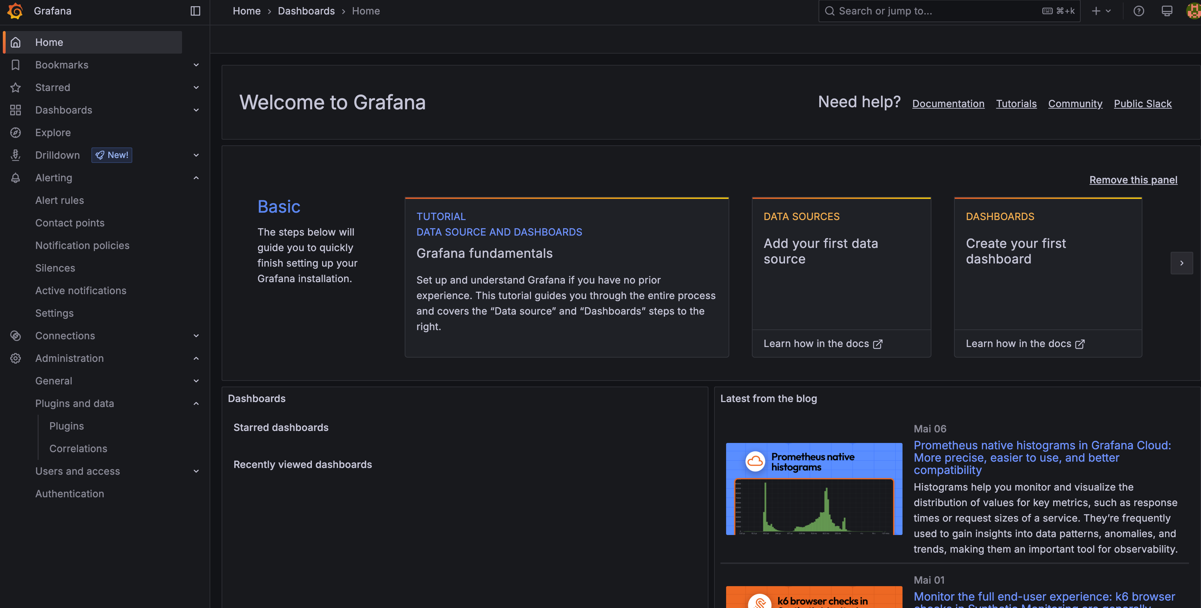Image resolution: width=1201 pixels, height=608 pixels.
Task: Click the New! rocket badge next to Drilldown
Action: pyautogui.click(x=112, y=155)
